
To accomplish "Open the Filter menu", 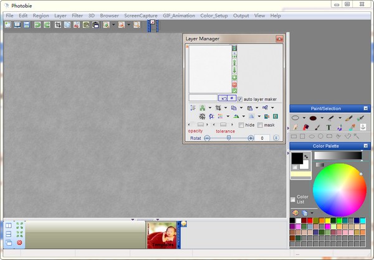I will click(x=77, y=16).
